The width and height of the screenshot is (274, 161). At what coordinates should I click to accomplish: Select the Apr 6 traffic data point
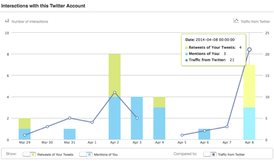tap(205, 131)
